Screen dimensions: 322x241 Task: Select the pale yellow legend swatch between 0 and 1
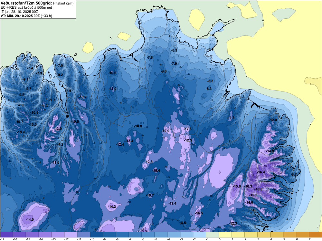click(x=225, y=235)
